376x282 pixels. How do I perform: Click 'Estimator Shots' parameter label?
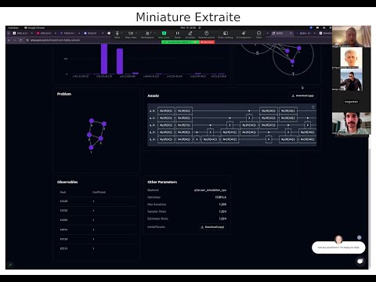click(157, 219)
